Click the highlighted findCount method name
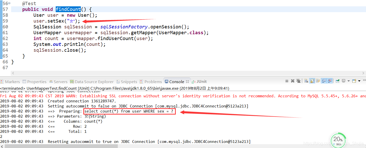This screenshot has width=366, height=148. click(68, 9)
